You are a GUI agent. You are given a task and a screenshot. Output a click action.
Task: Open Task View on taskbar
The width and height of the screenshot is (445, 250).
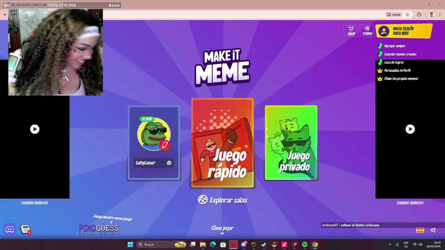[x=193, y=244]
